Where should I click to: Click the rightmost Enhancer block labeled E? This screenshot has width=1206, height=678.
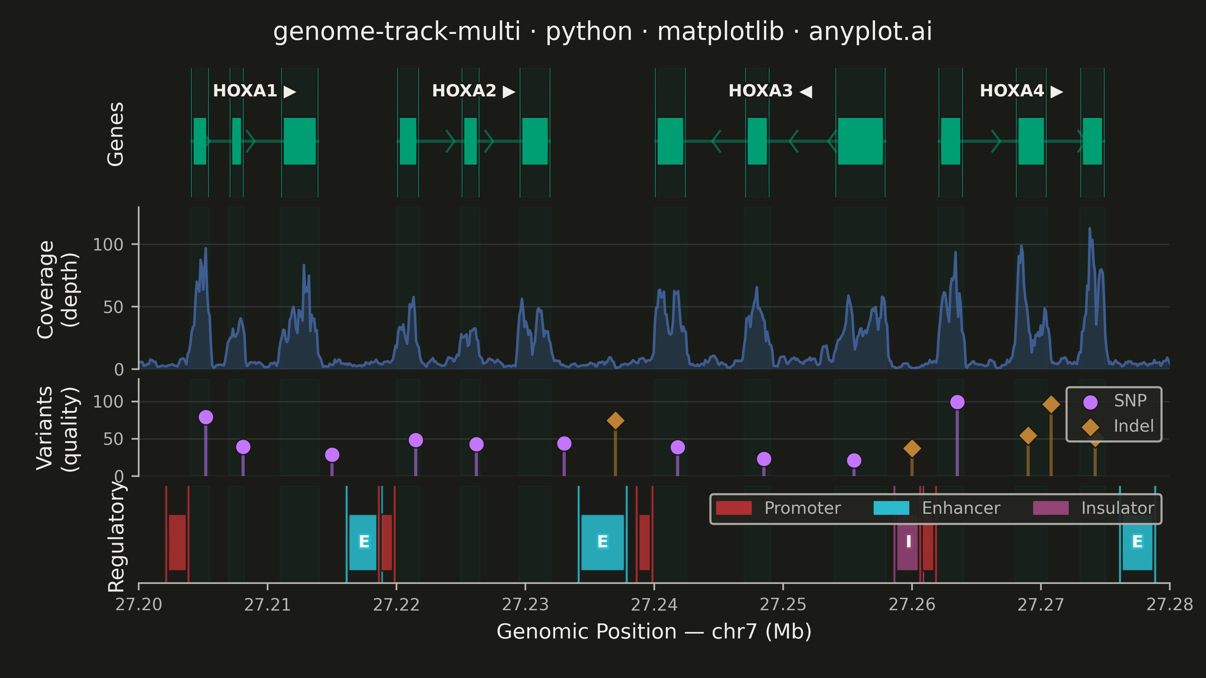click(1137, 542)
